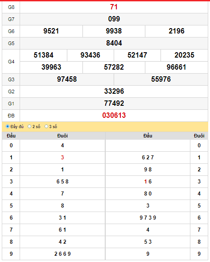Image resolution: width=210 pixels, height=262 pixels.
Task: Click the G4 row label
Action: pyautogui.click(x=11, y=62)
